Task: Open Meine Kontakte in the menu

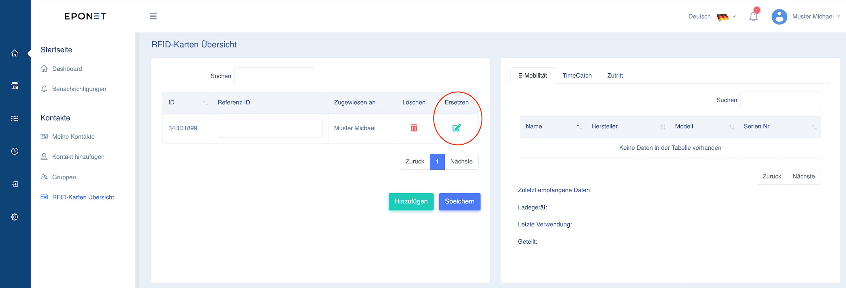Action: pyautogui.click(x=73, y=137)
